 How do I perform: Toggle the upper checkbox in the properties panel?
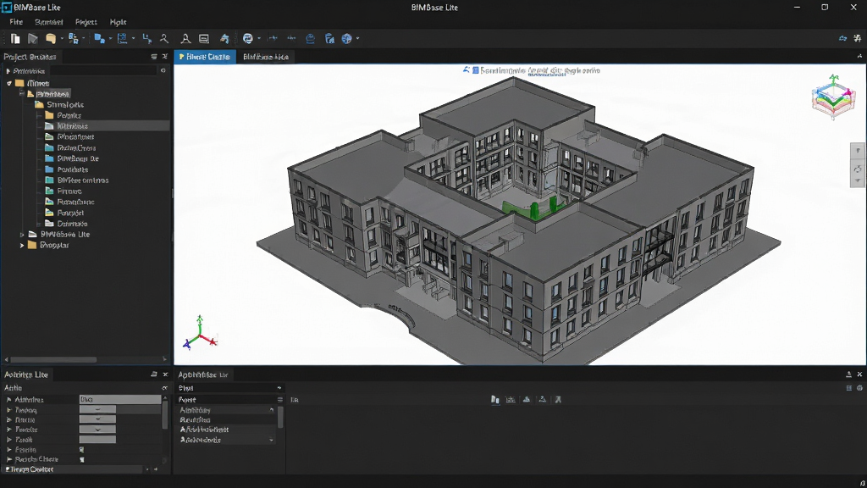click(x=82, y=449)
